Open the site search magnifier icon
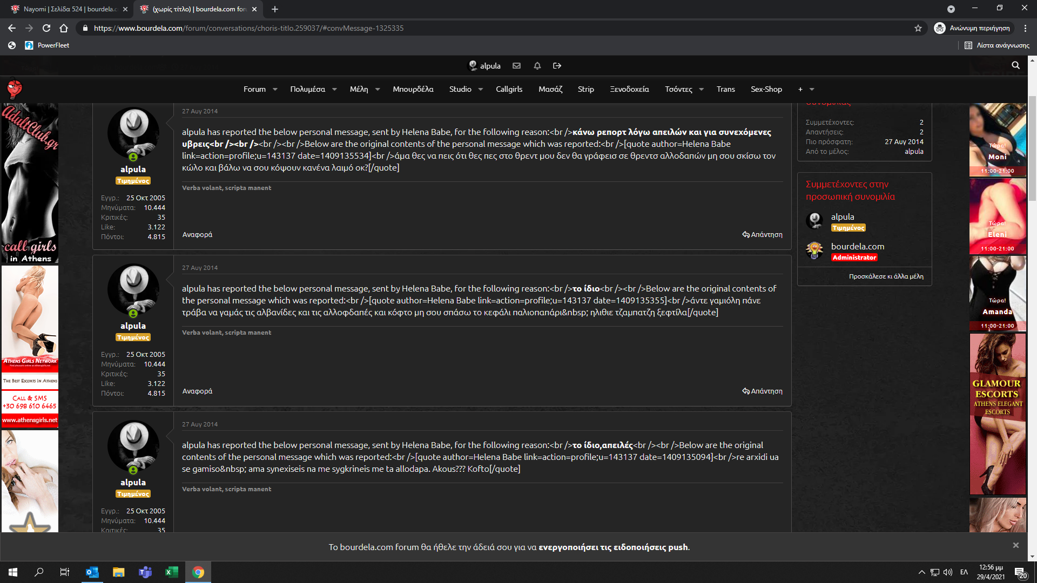1037x583 pixels. (1015, 65)
